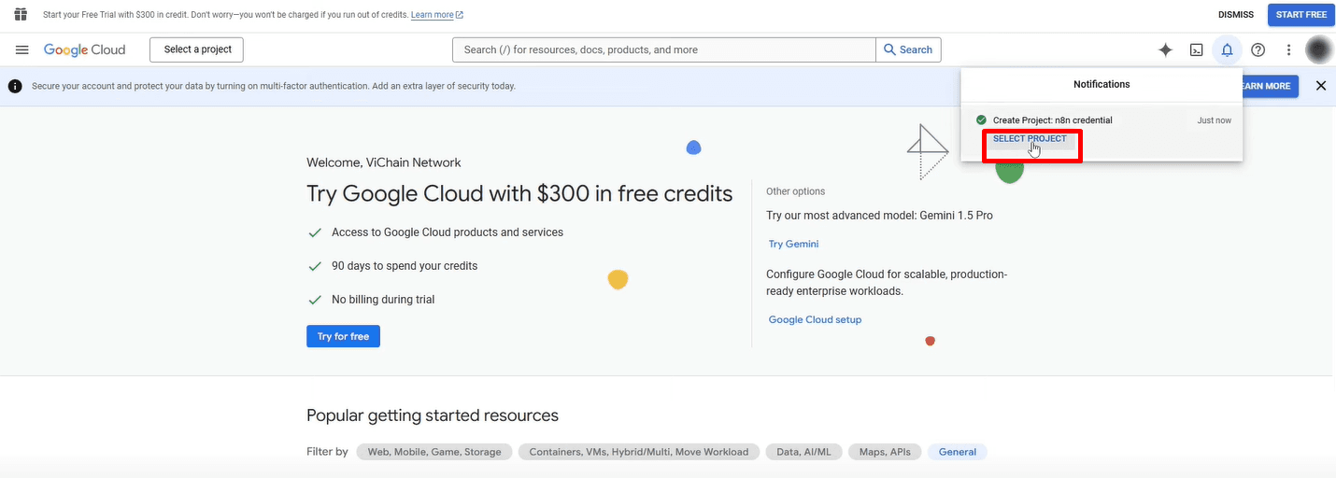
Task: Click Popular getting started resources heading
Action: coord(433,415)
